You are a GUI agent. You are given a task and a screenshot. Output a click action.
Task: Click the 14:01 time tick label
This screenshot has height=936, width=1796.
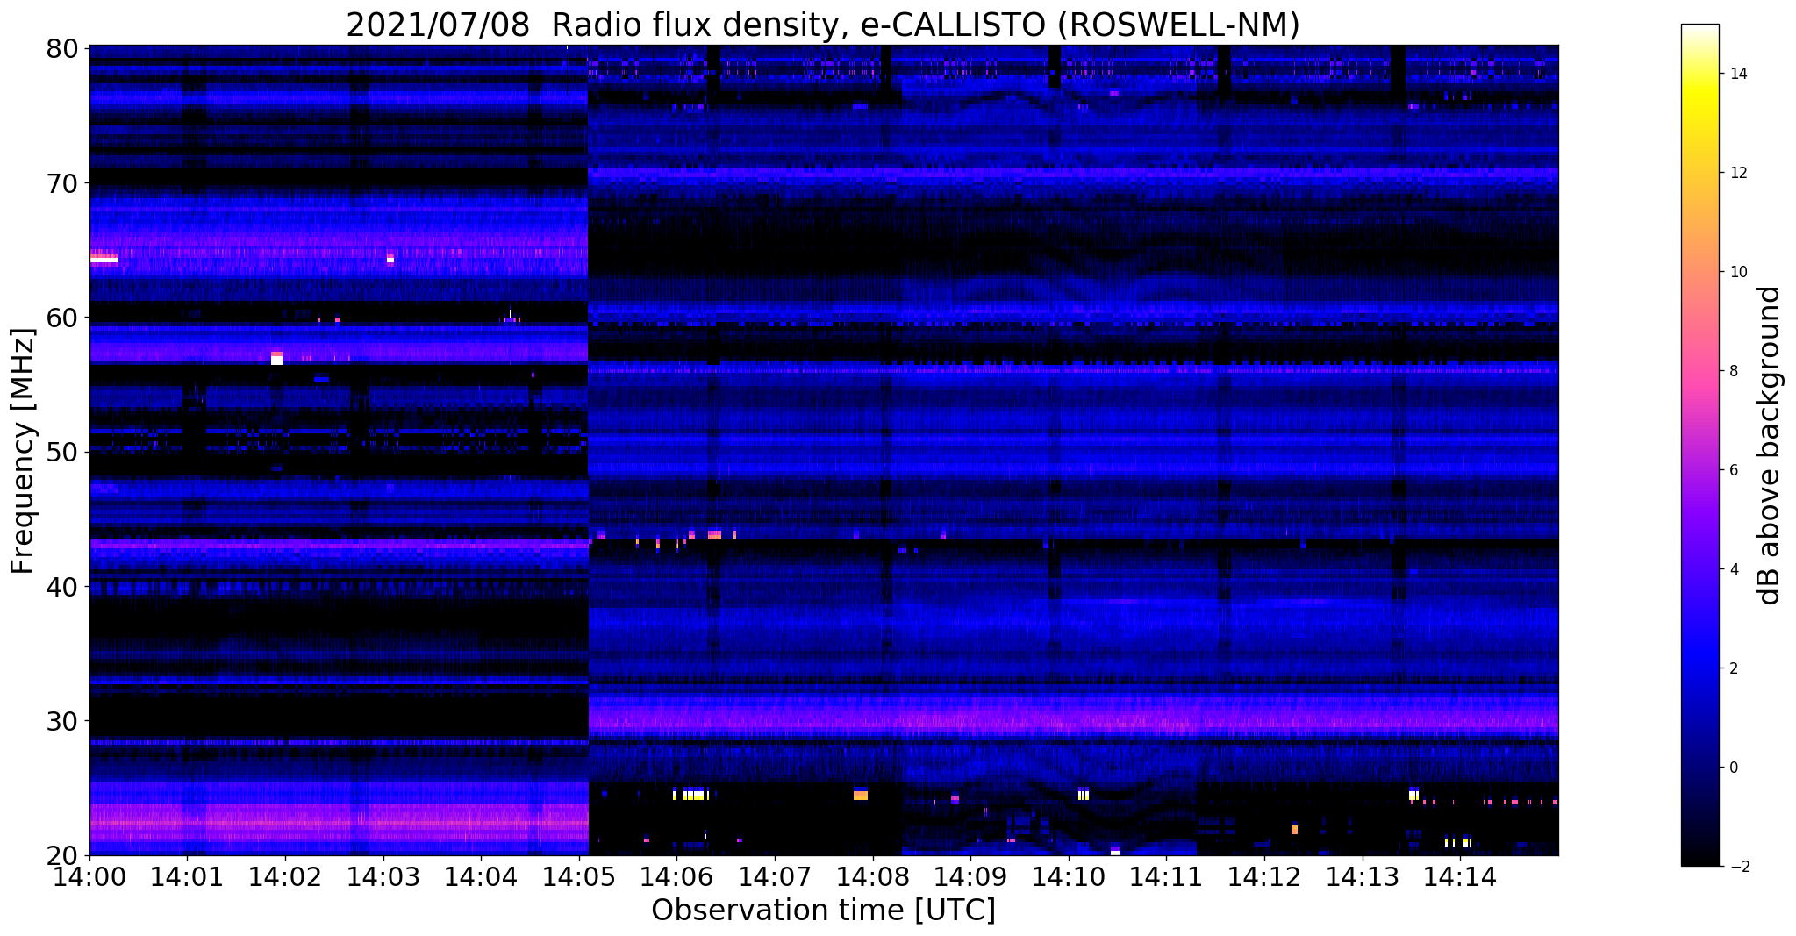point(185,875)
